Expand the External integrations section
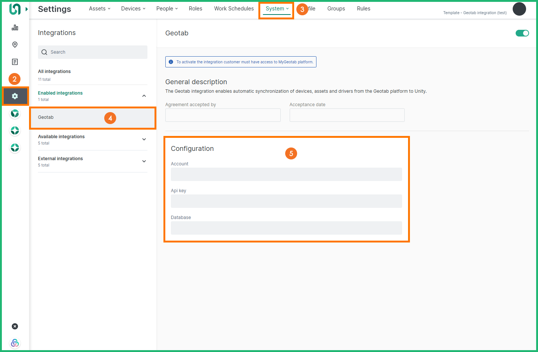538x352 pixels. pos(144,161)
